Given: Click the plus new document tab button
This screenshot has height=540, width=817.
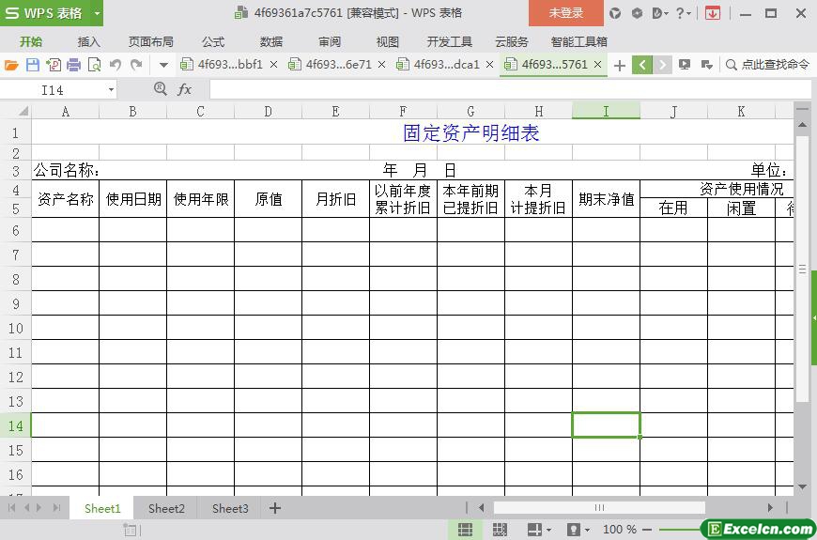Looking at the screenshot, I should tap(620, 65).
